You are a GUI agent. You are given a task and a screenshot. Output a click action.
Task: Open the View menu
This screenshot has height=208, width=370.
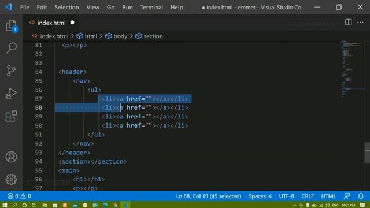pos(92,8)
